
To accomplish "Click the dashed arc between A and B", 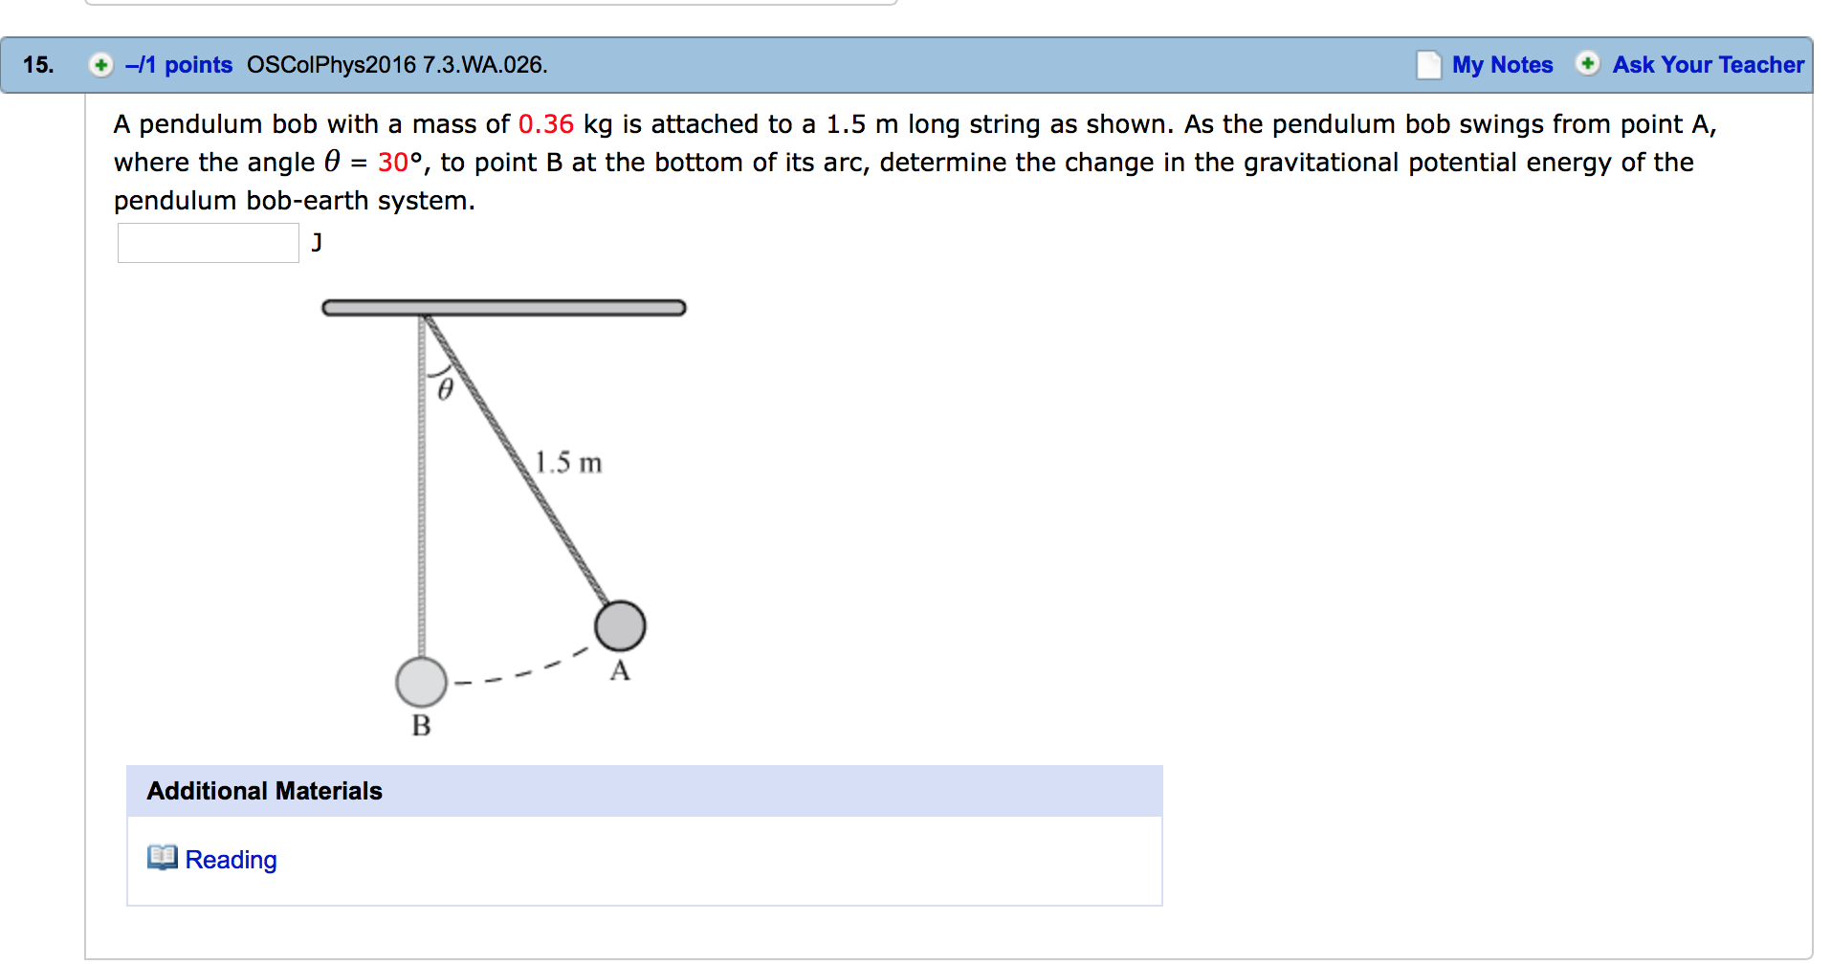I will (x=521, y=670).
